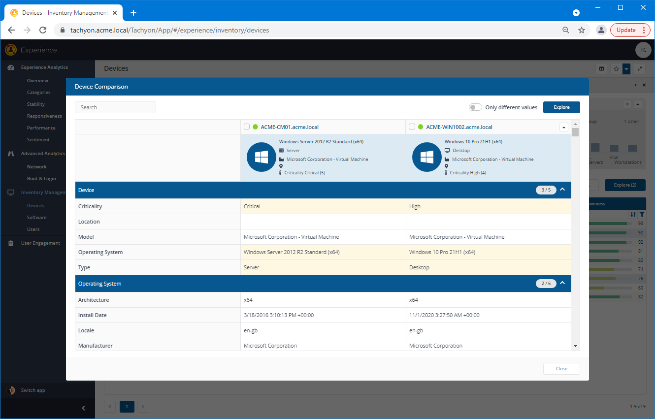Image resolution: width=655 pixels, height=419 pixels.
Task: Collapse the device header summary arrow
Action: click(564, 127)
